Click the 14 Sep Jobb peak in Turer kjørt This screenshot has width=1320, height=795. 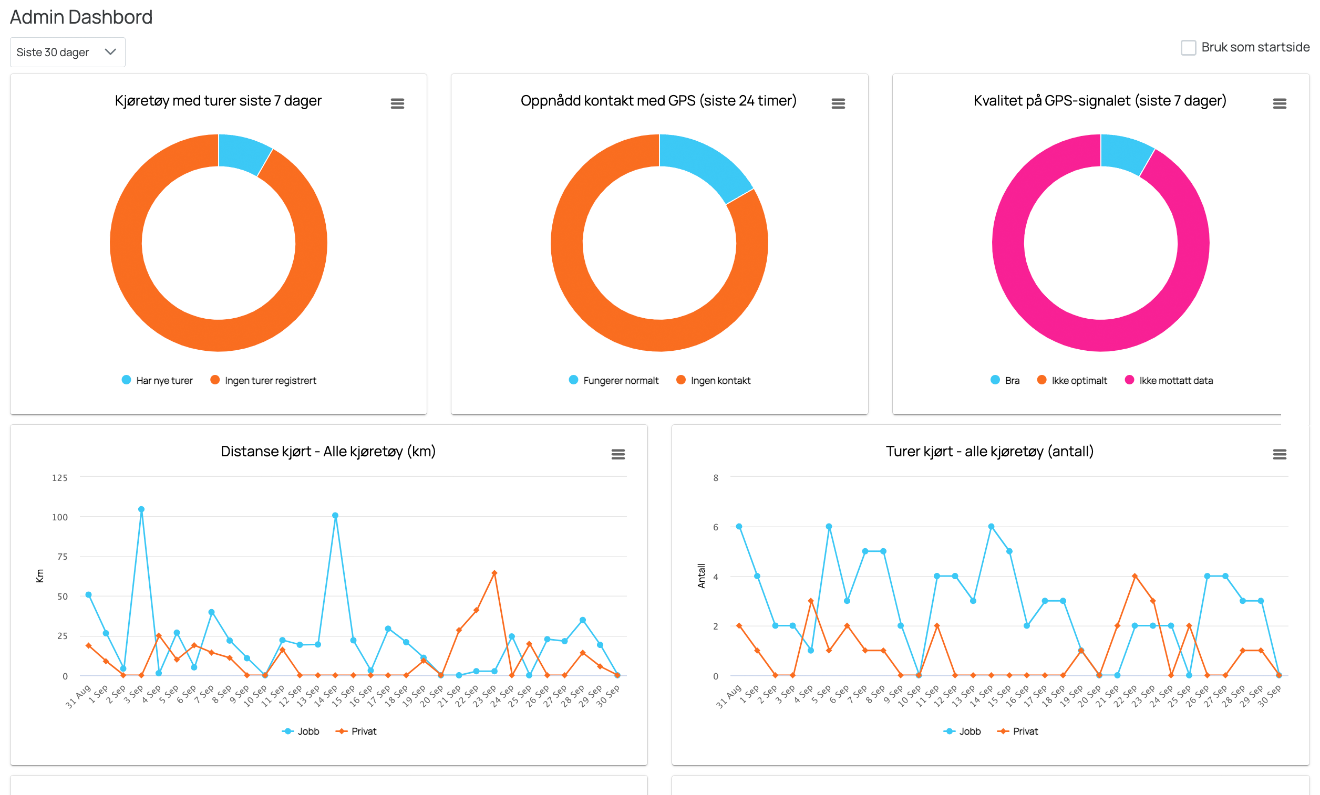pyautogui.click(x=991, y=526)
